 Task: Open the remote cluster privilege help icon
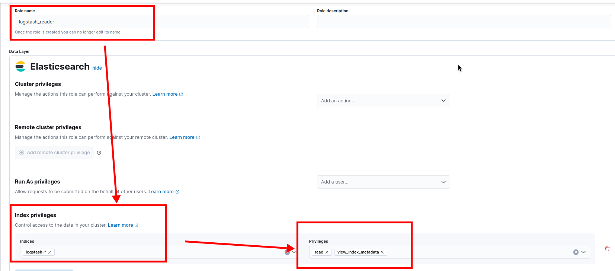99,153
